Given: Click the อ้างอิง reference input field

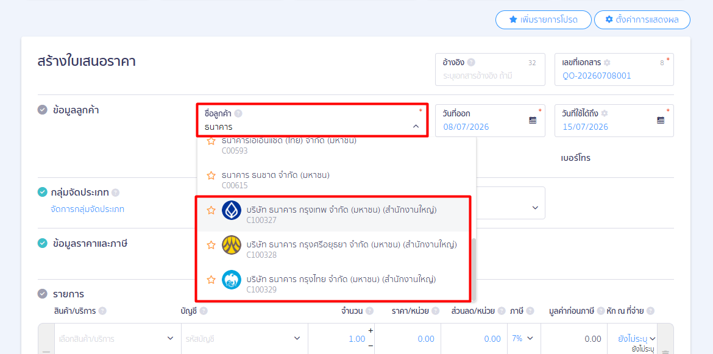Looking at the screenshot, I should coord(490,69).
